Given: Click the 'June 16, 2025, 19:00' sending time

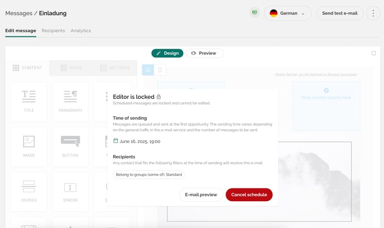Looking at the screenshot, I should point(140,141).
